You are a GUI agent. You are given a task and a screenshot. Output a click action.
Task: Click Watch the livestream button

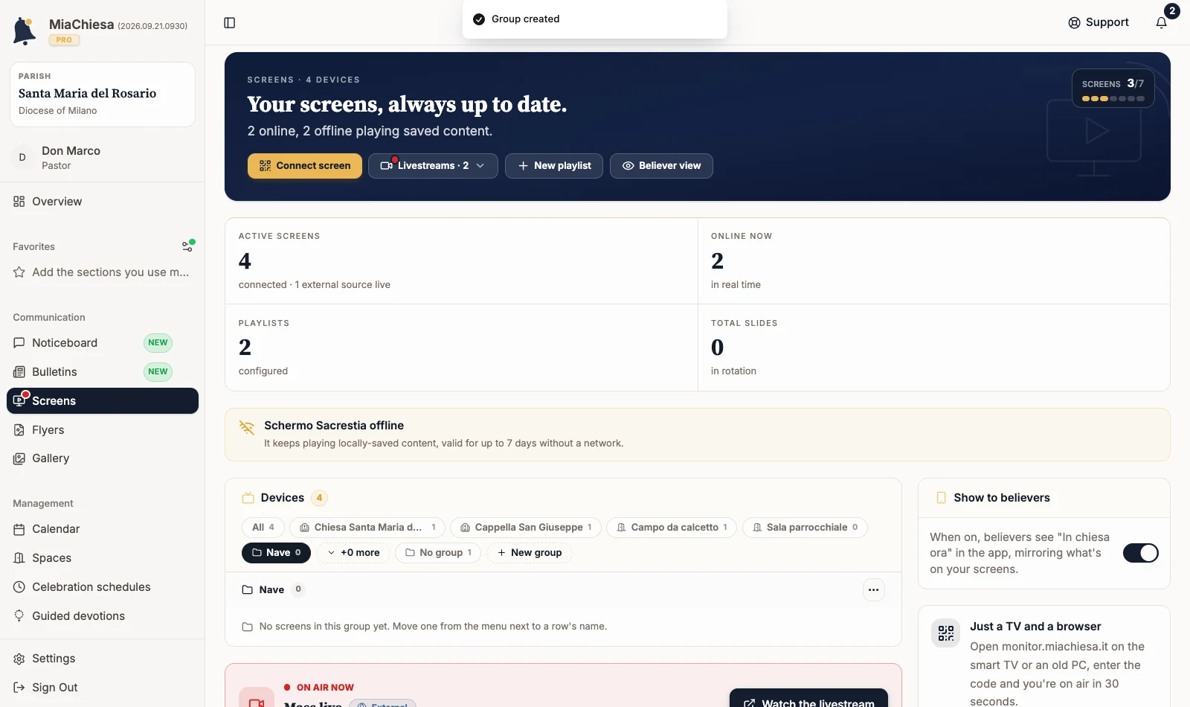[808, 700]
